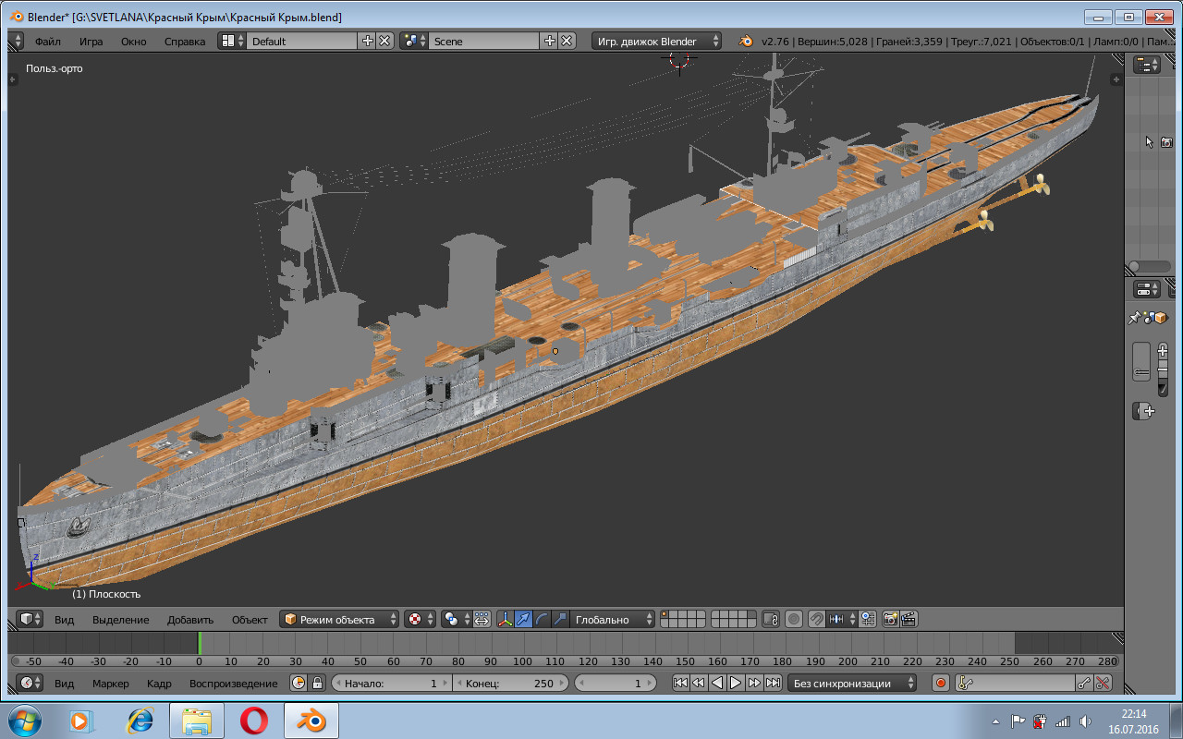Select the rotate manipulator arc icon

pos(543,619)
